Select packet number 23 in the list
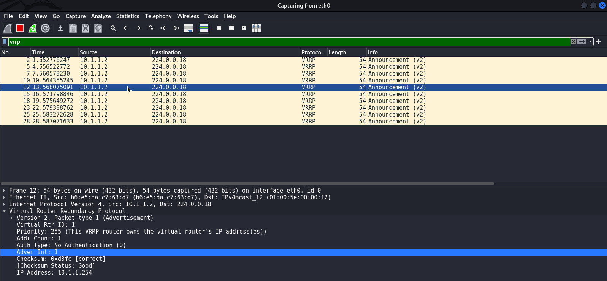This screenshot has height=281, width=607. point(152,108)
